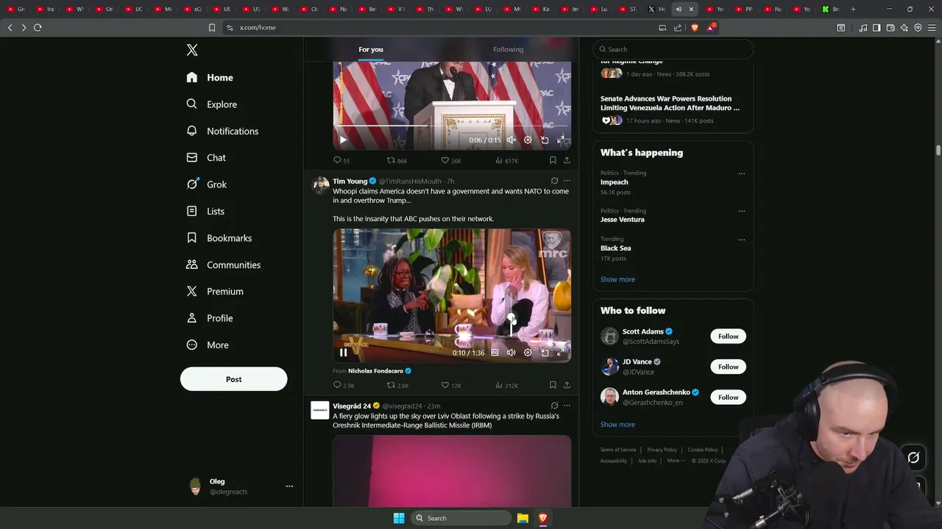
Task: Show more under Who to follow
Action: click(617, 425)
